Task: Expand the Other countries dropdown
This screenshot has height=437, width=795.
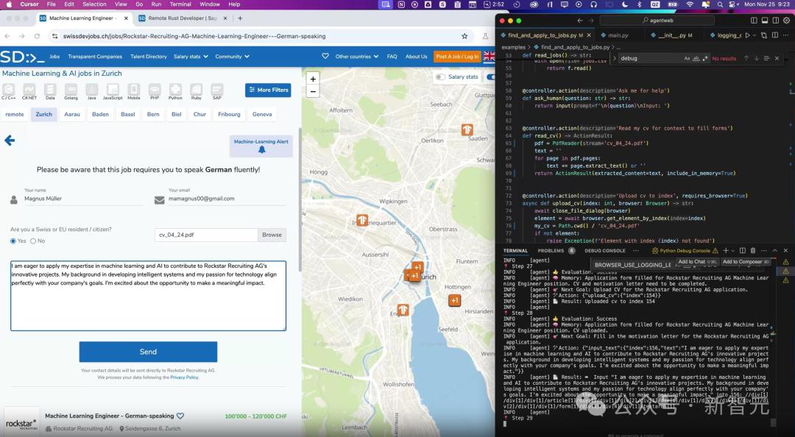Action: point(356,56)
